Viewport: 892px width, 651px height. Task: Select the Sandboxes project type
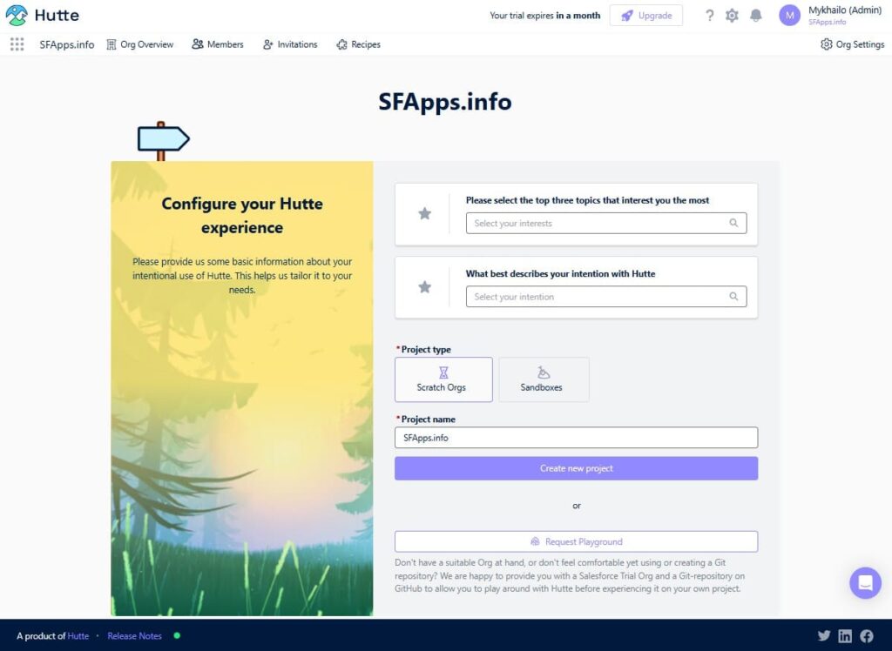click(x=544, y=379)
